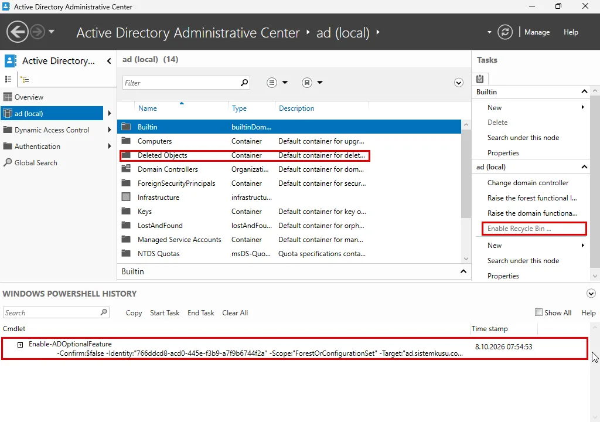
Task: Select the Computers container icon
Action: [126, 141]
